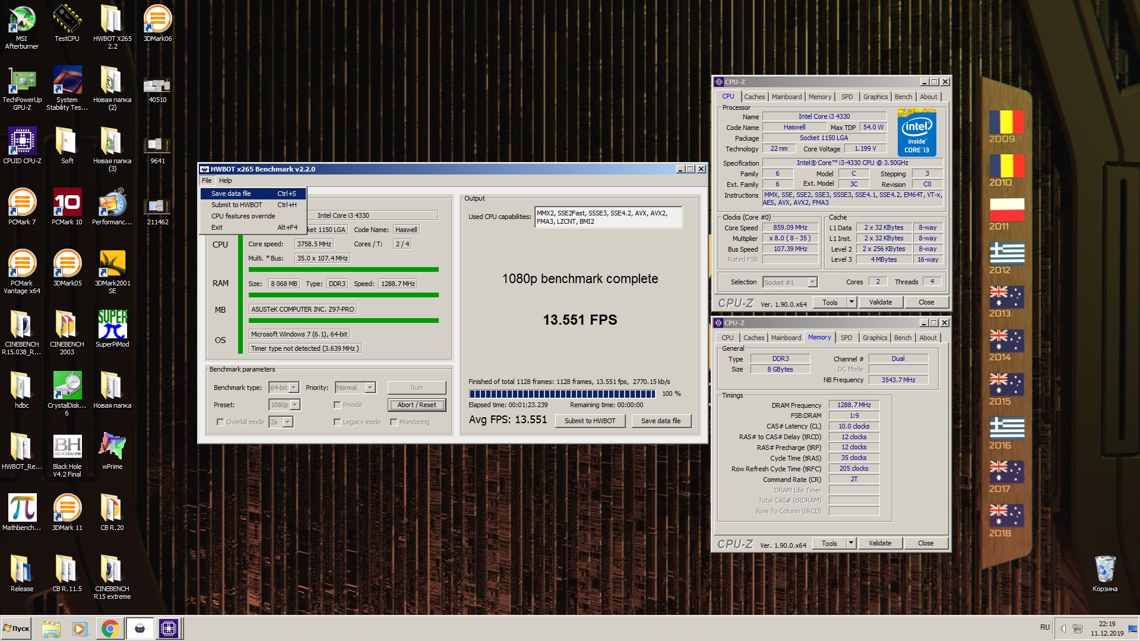This screenshot has height=641, width=1140.
Task: Click the 2009 flag in sidebar gadget
Action: click(1006, 122)
